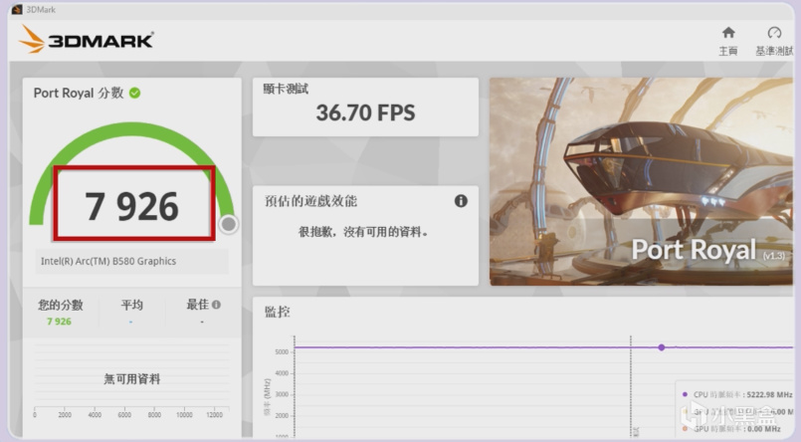Click the 5000 tick on monitoring y-axis
The image size is (801, 442).
[x=282, y=352]
